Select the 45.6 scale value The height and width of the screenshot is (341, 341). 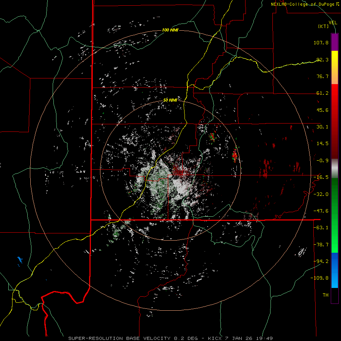click(322, 110)
